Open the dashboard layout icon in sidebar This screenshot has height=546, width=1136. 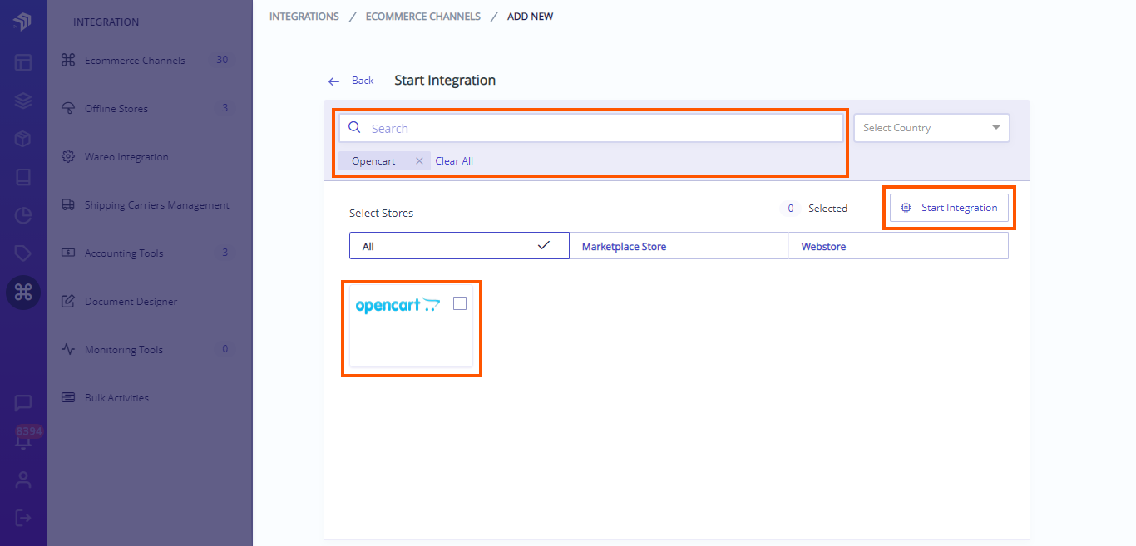[22, 61]
